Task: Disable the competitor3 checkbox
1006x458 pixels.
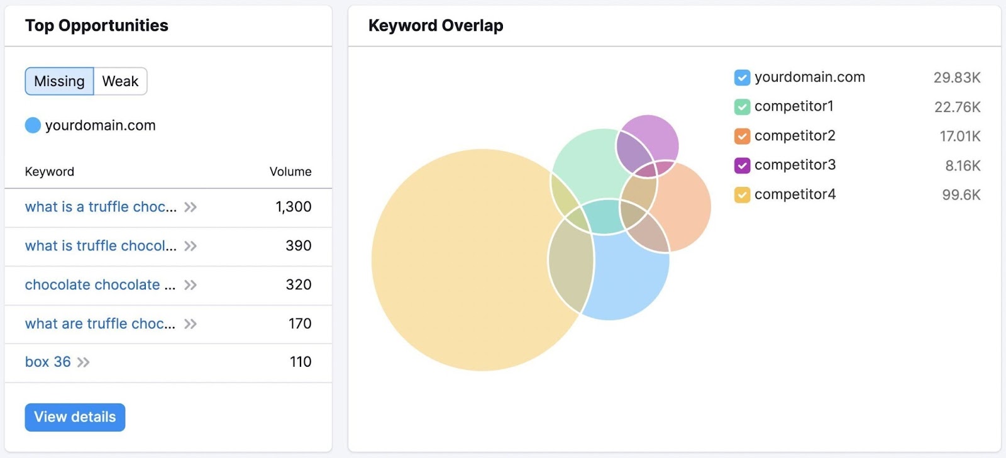Action: [x=741, y=165]
